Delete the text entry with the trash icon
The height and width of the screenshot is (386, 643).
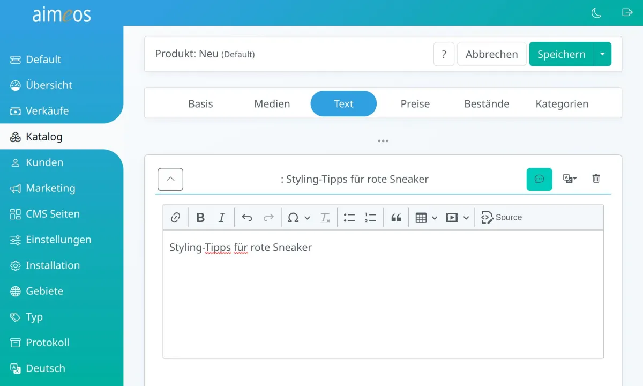[596, 179]
